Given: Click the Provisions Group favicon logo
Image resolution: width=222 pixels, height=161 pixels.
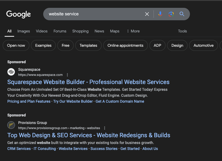Looking at the screenshot, I should tap(11, 125).
